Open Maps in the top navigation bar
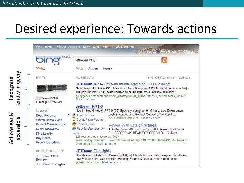244x183 pixels. click(x=97, y=47)
